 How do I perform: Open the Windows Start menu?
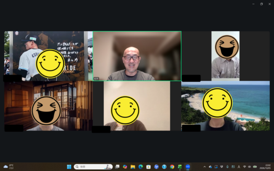click(69, 167)
